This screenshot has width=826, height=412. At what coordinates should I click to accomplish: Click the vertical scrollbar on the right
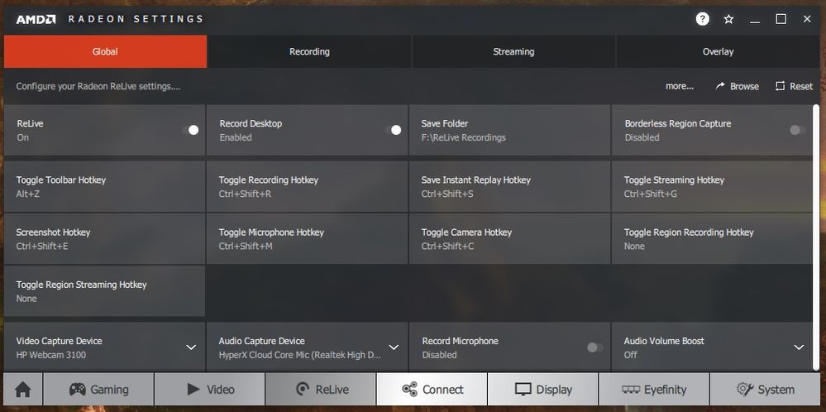pyautogui.click(x=817, y=237)
